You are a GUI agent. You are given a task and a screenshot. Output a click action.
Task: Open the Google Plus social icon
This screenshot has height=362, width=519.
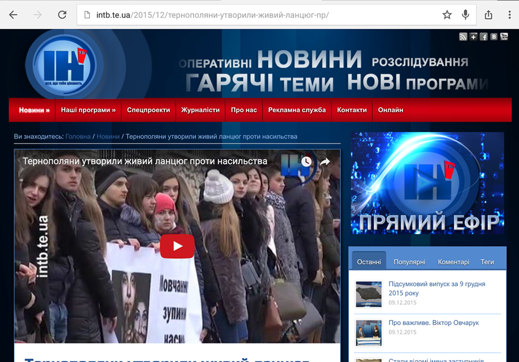coord(473,37)
